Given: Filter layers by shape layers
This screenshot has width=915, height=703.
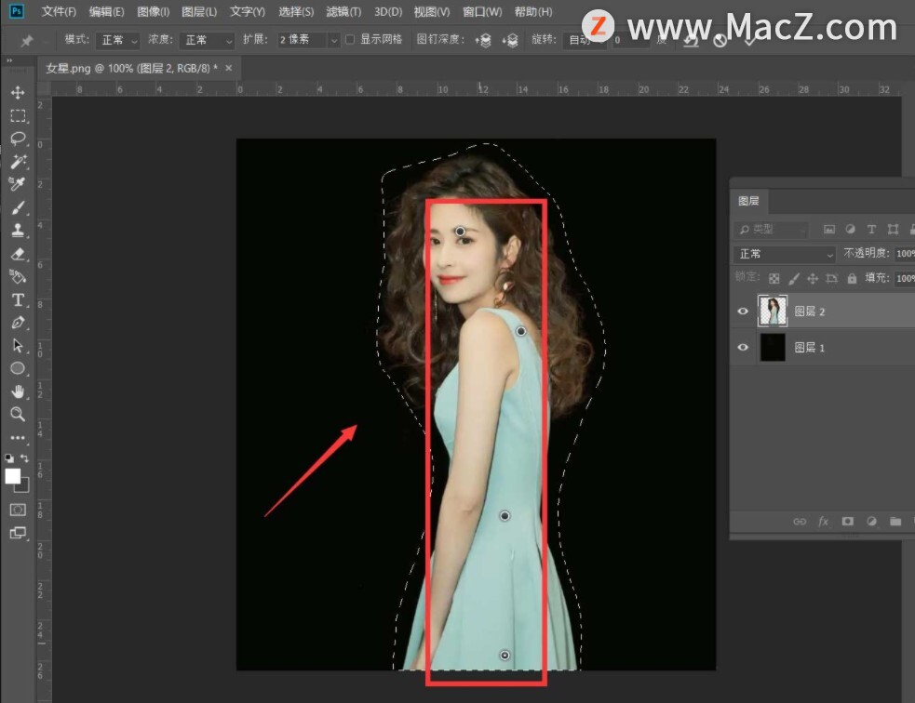Looking at the screenshot, I should [893, 230].
